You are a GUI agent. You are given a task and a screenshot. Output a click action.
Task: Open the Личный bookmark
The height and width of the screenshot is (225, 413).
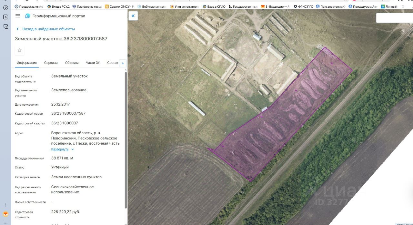pyautogui.click(x=389, y=6)
